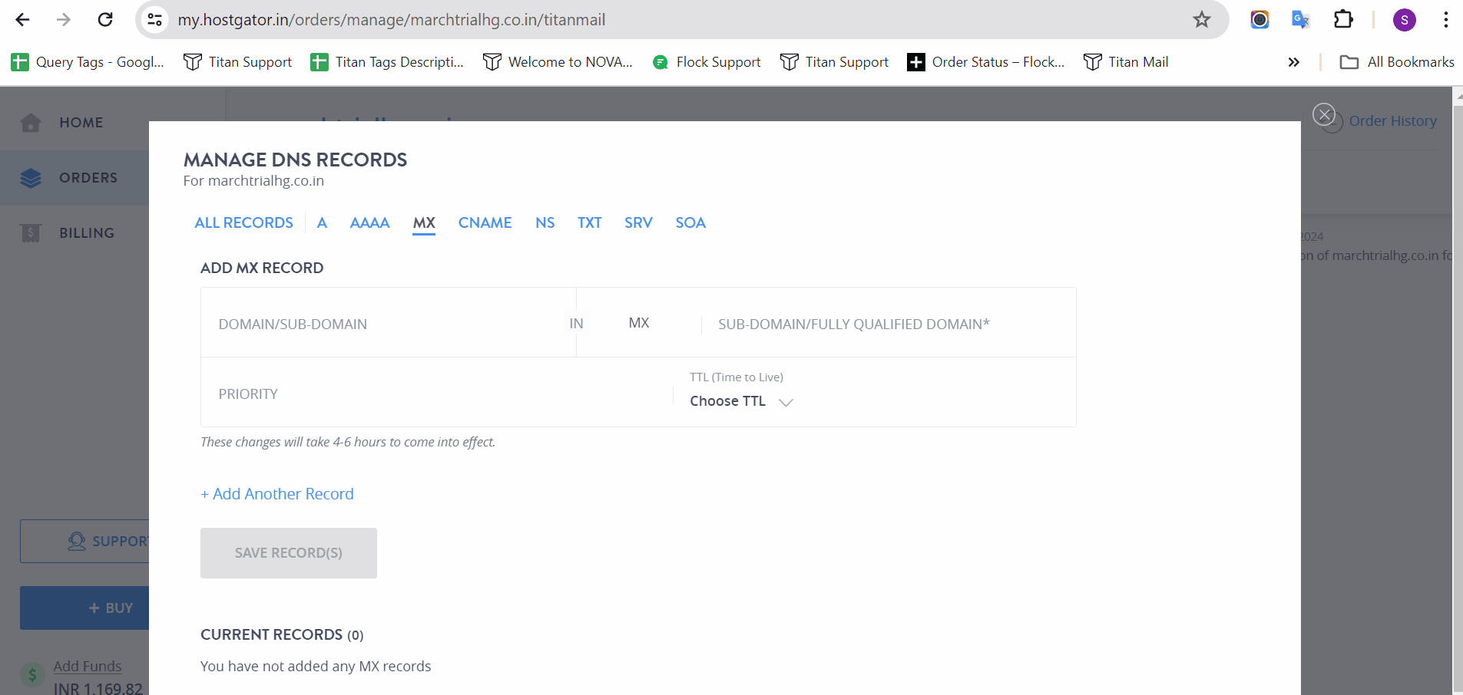
Task: Open Titan Mail bookmark
Action: pos(1126,62)
